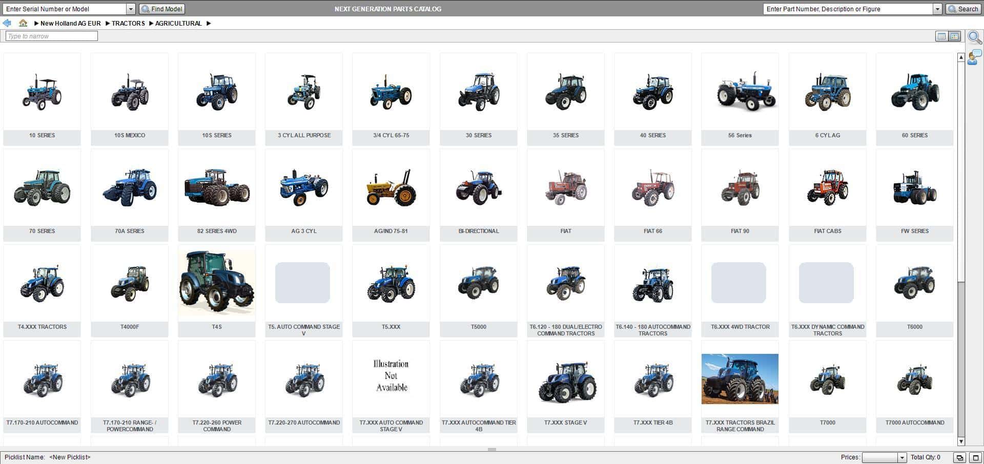Screen dimensions: 984x464
Task: Click the maximize panel icon in status bar
Action: (975, 457)
